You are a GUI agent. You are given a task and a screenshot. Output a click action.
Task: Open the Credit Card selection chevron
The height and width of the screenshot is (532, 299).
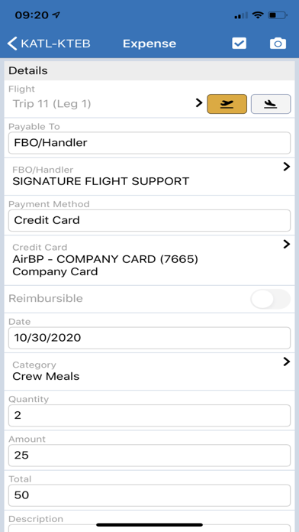point(287,244)
